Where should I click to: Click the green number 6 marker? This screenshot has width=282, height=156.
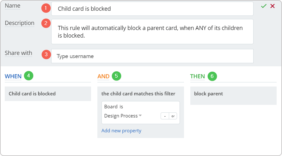point(212,76)
